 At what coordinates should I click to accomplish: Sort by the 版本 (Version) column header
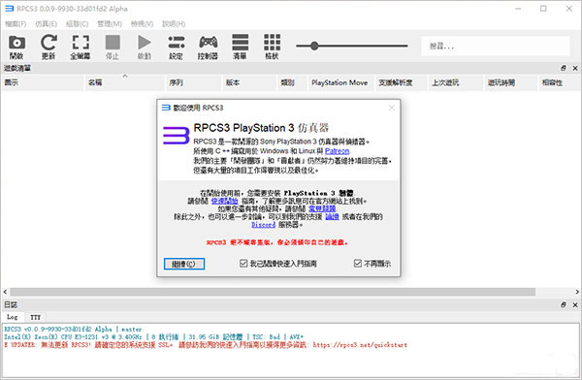(x=250, y=82)
